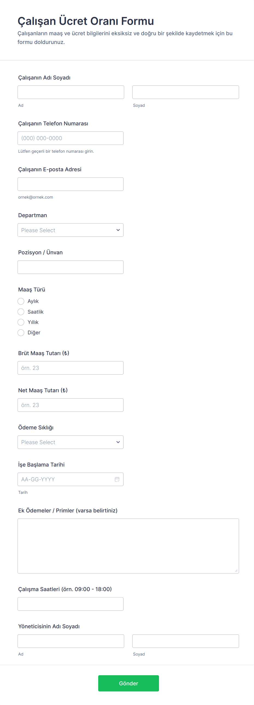The image size is (254, 705).
Task: Pick the Diğer salary type option
Action: pos(21,332)
